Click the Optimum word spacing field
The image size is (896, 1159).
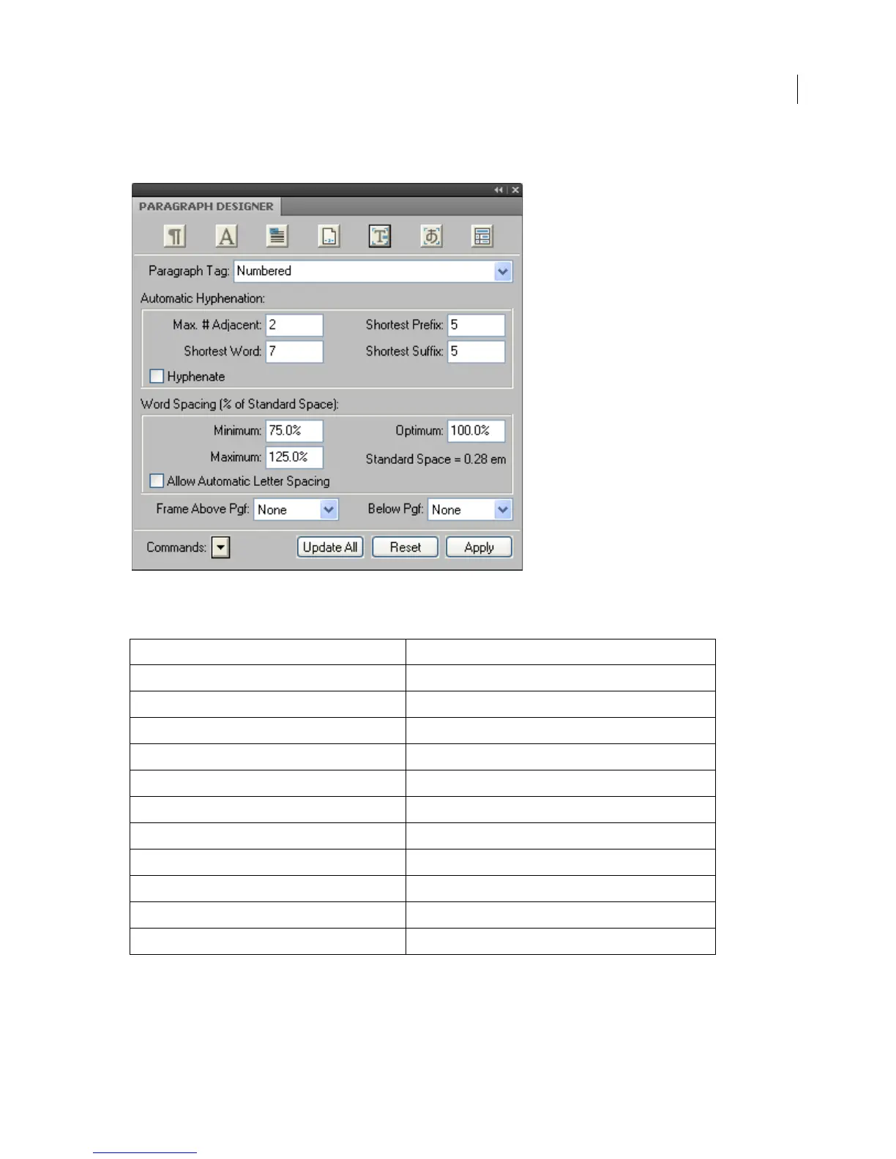coord(477,430)
